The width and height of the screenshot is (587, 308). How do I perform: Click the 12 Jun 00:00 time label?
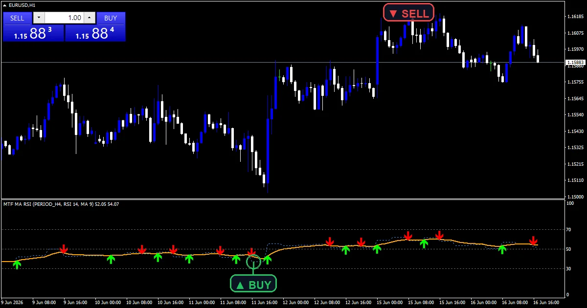coord(296,302)
